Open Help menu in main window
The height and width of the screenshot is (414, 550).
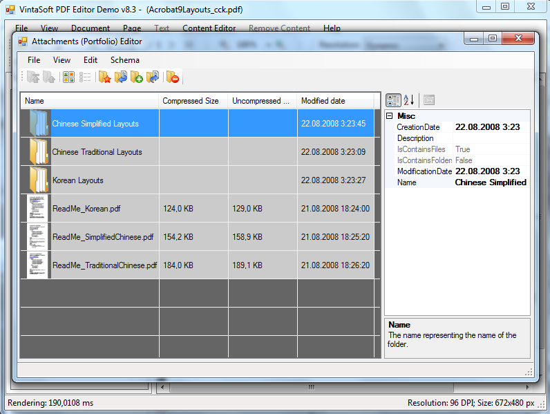click(x=332, y=28)
